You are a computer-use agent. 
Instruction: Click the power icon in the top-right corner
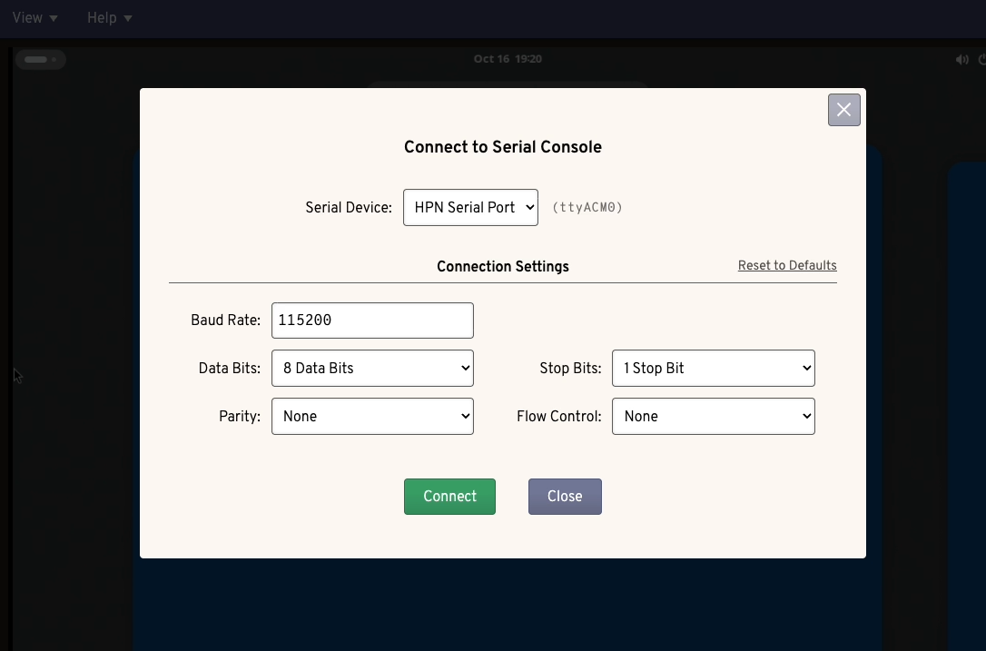pyautogui.click(x=982, y=59)
